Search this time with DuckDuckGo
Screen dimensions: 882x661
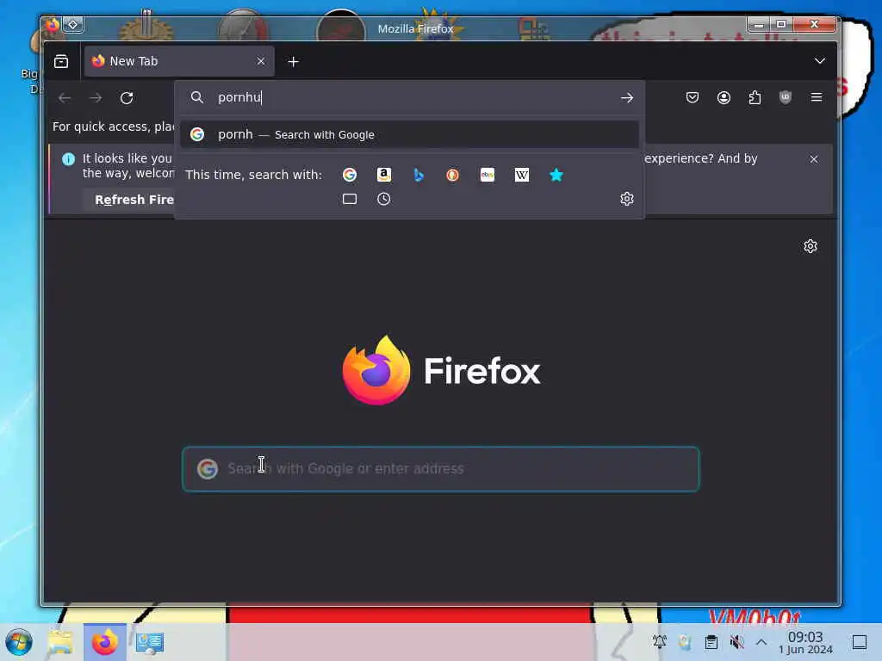[452, 175]
